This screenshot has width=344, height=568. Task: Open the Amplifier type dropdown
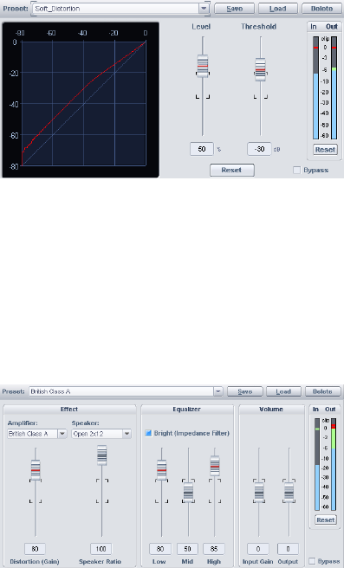(x=62, y=434)
